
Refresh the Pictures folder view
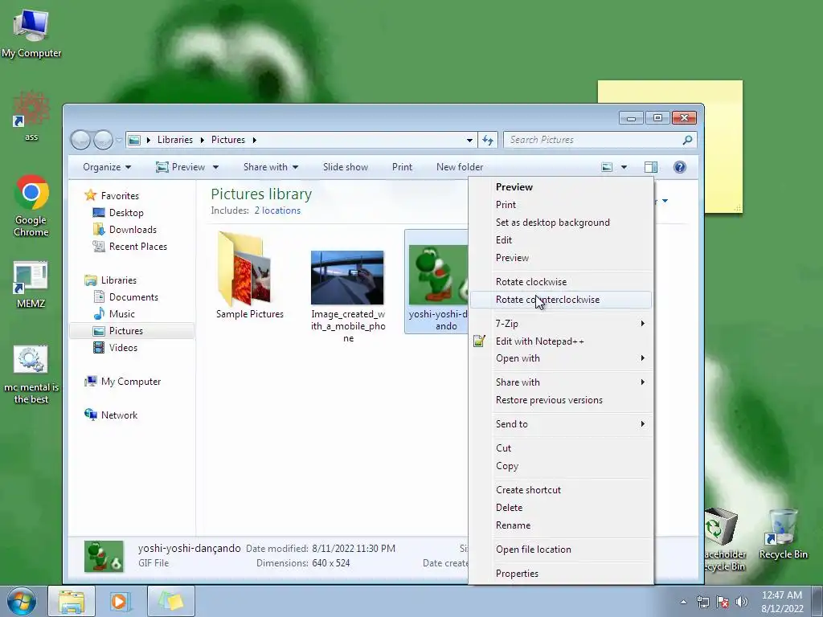coord(488,140)
